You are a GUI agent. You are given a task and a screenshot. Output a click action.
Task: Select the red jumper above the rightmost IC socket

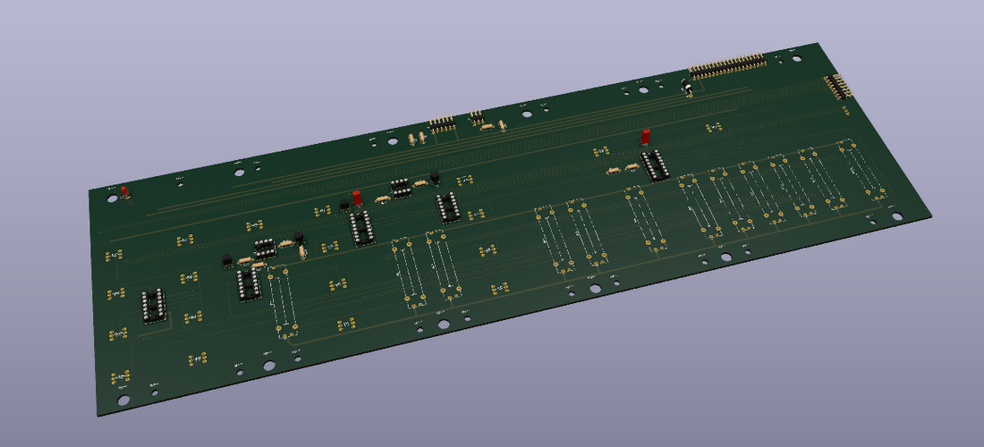pyautogui.click(x=645, y=137)
